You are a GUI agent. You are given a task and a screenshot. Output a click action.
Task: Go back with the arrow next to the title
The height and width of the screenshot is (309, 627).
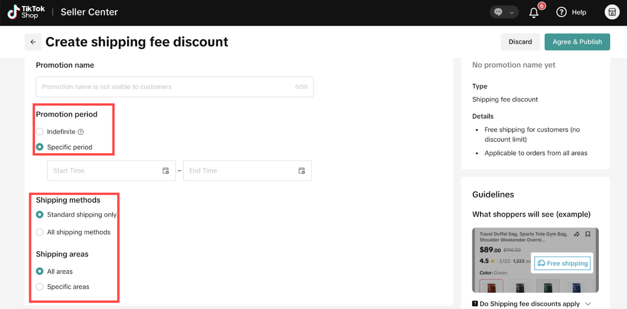(x=33, y=42)
